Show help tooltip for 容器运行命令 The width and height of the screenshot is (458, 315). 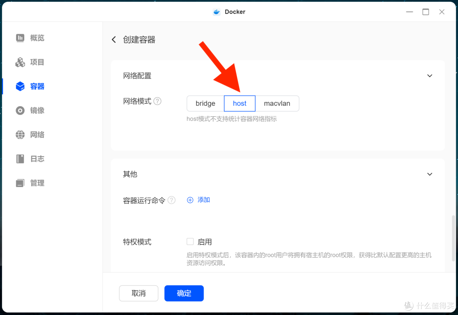(172, 200)
